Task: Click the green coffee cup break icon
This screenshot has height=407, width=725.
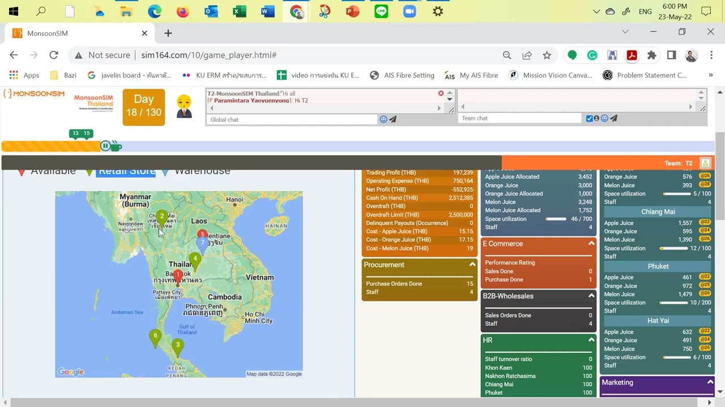Action: pos(116,146)
